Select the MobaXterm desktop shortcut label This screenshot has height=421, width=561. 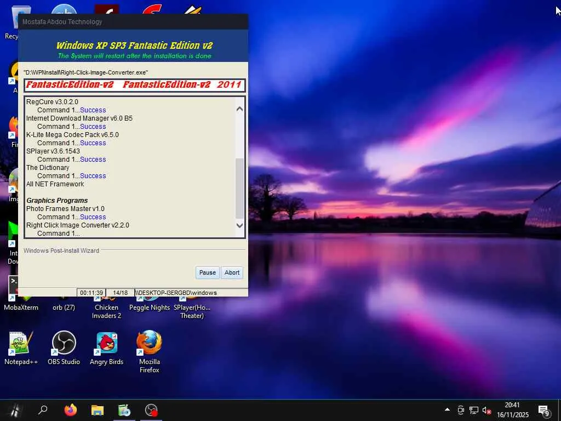click(x=21, y=308)
